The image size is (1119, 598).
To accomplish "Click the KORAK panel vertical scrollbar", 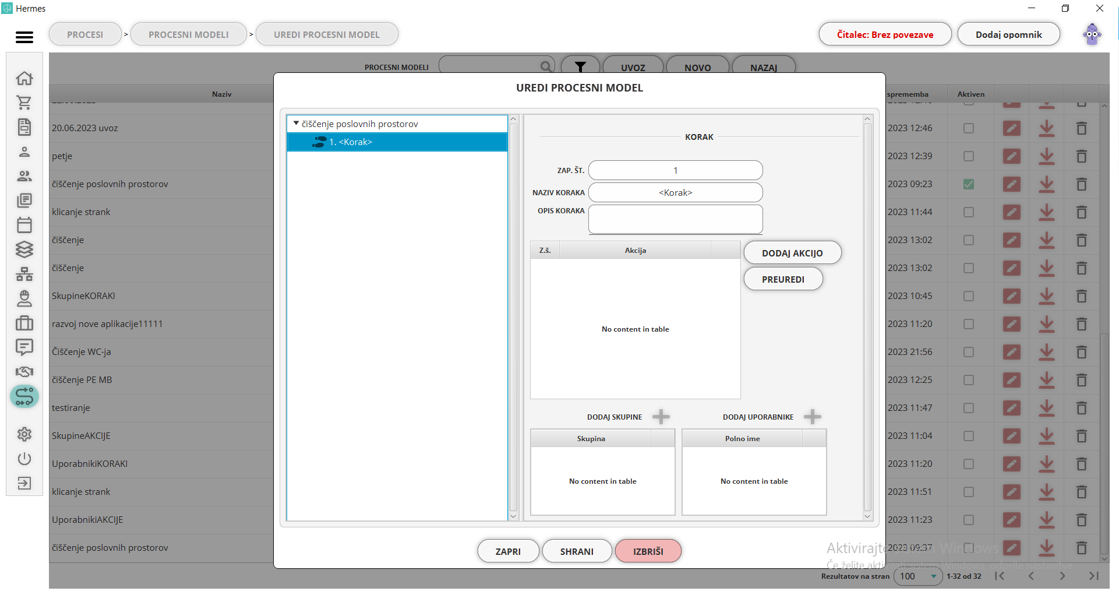I will (867, 318).
